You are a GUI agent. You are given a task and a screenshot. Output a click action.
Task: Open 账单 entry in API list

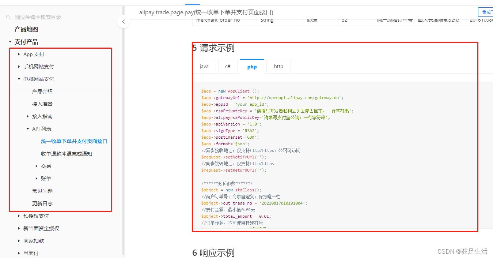click(46, 179)
